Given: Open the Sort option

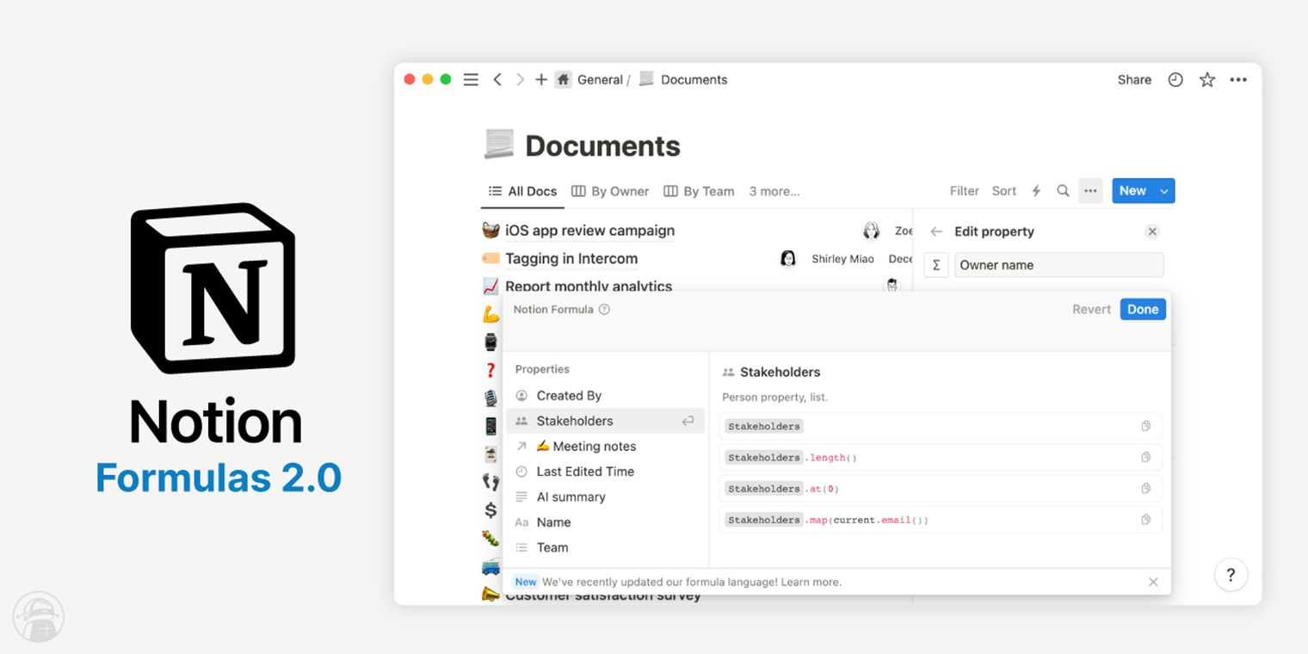Looking at the screenshot, I should (x=1004, y=191).
